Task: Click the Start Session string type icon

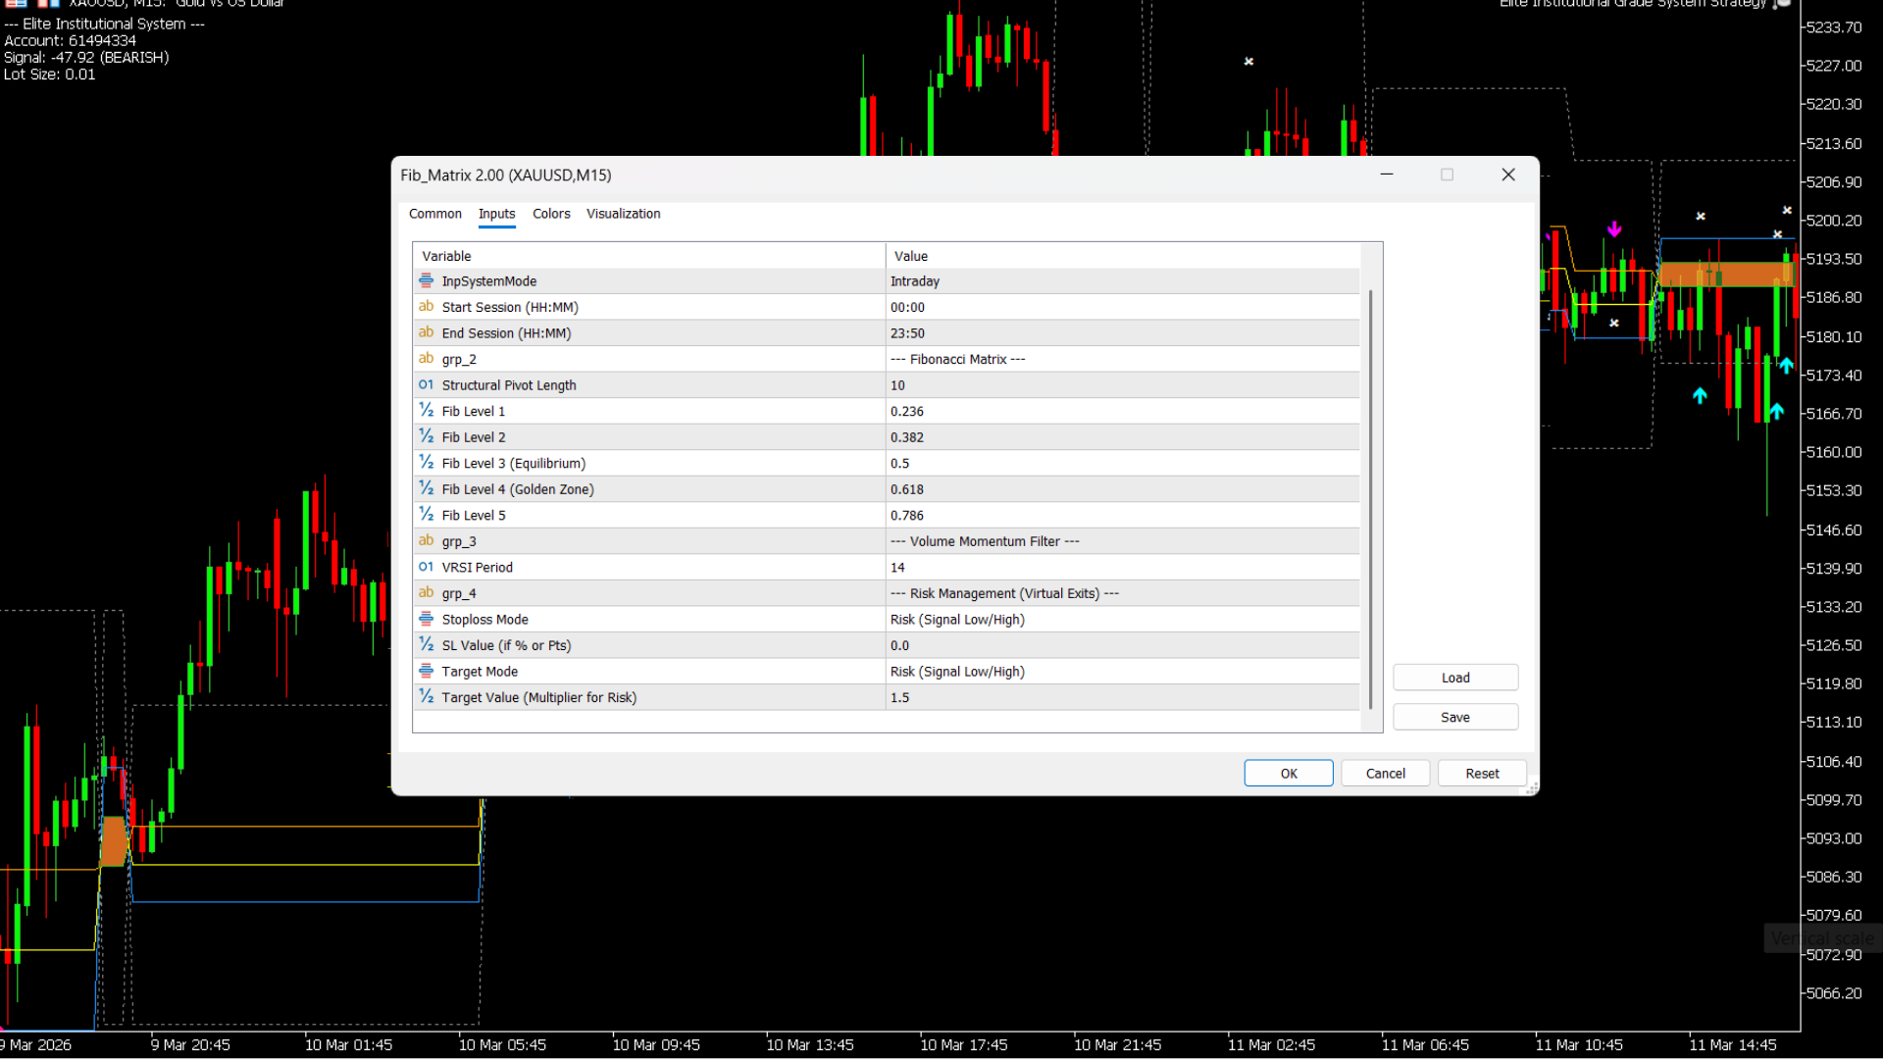Action: (426, 307)
